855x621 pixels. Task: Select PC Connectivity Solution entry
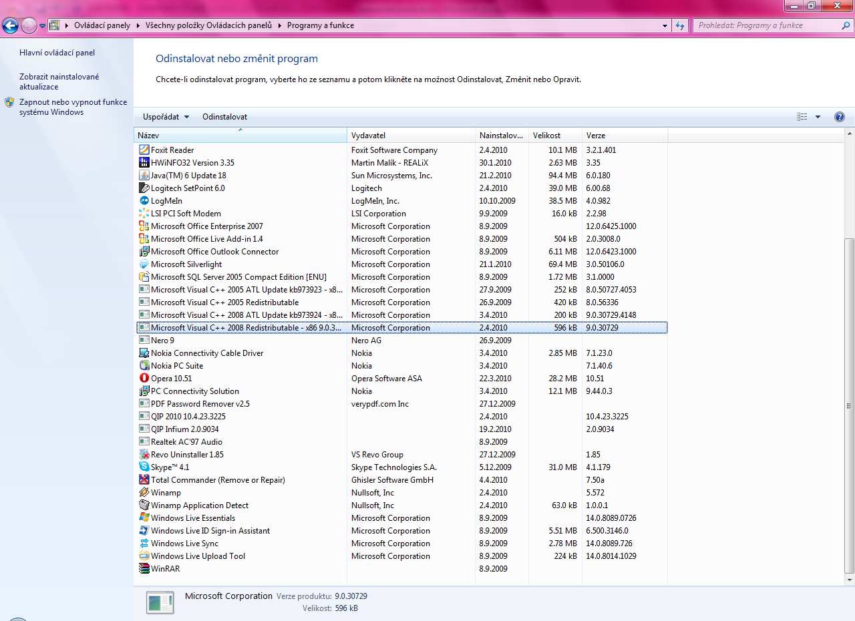[402, 391]
